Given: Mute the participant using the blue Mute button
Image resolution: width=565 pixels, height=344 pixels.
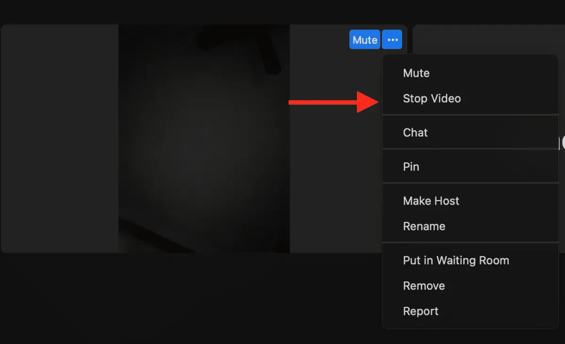Looking at the screenshot, I should pos(364,39).
